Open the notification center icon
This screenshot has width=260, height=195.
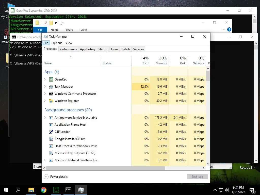pyautogui.click(x=252, y=190)
